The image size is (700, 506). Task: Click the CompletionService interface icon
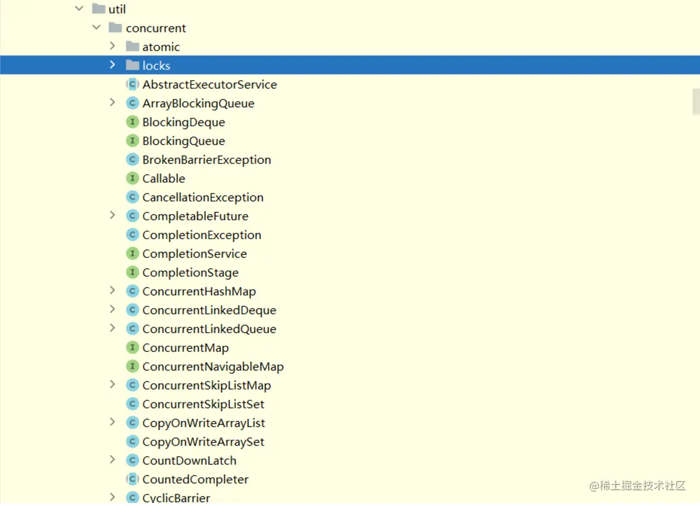pyautogui.click(x=132, y=253)
